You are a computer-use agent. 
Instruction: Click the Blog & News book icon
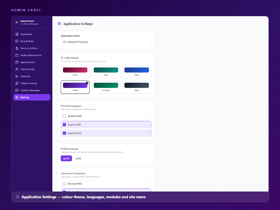[17, 41]
